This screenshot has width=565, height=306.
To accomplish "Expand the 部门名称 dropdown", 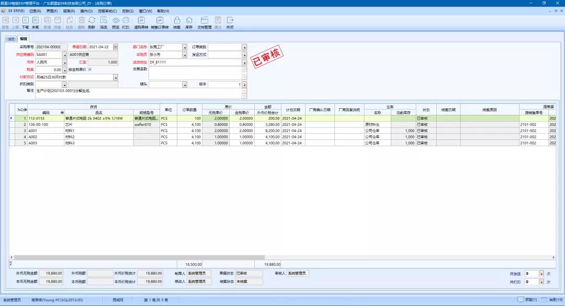I will 184,47.
